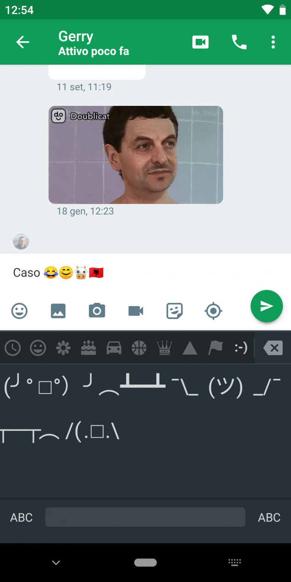Share location using the target icon

click(213, 311)
